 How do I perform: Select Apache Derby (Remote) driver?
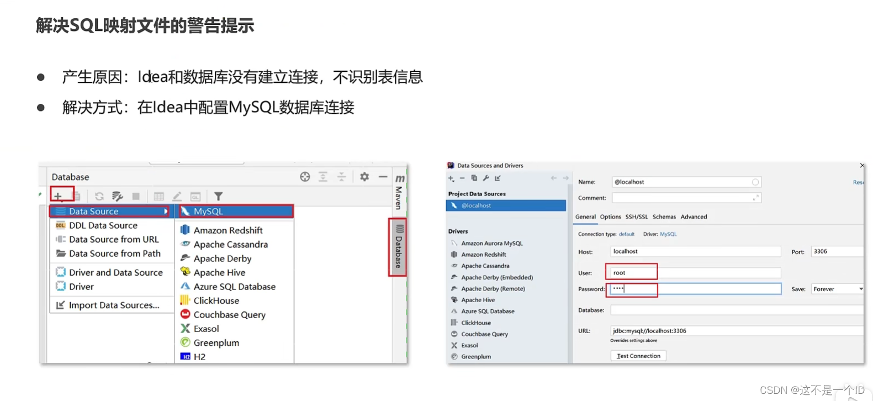tap(493, 289)
